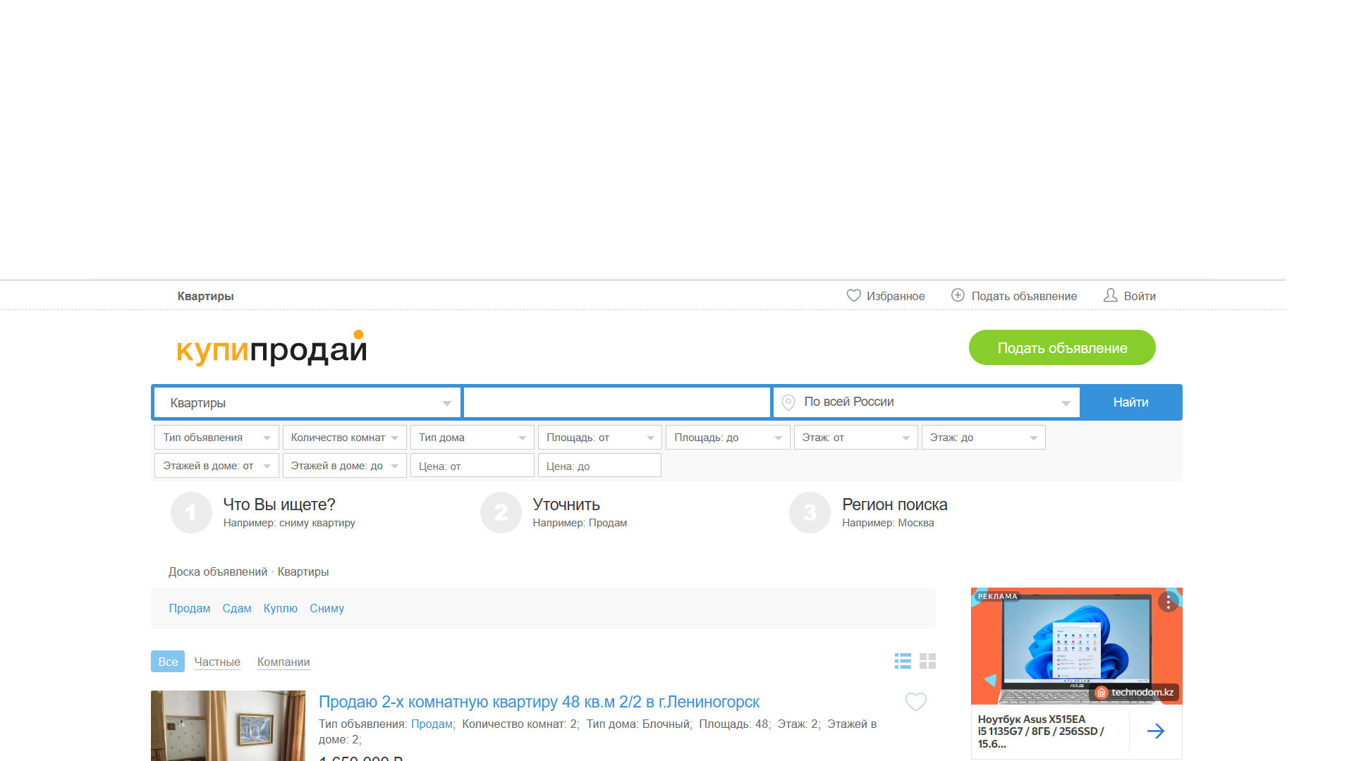
Task: Click the Войти login link
Action: pos(1140,297)
